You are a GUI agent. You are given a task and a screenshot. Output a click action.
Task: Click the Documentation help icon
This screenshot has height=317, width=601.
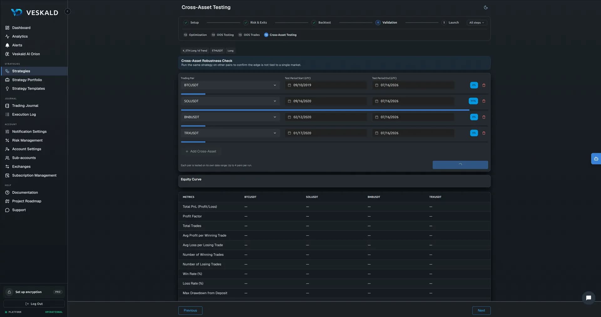pos(7,193)
